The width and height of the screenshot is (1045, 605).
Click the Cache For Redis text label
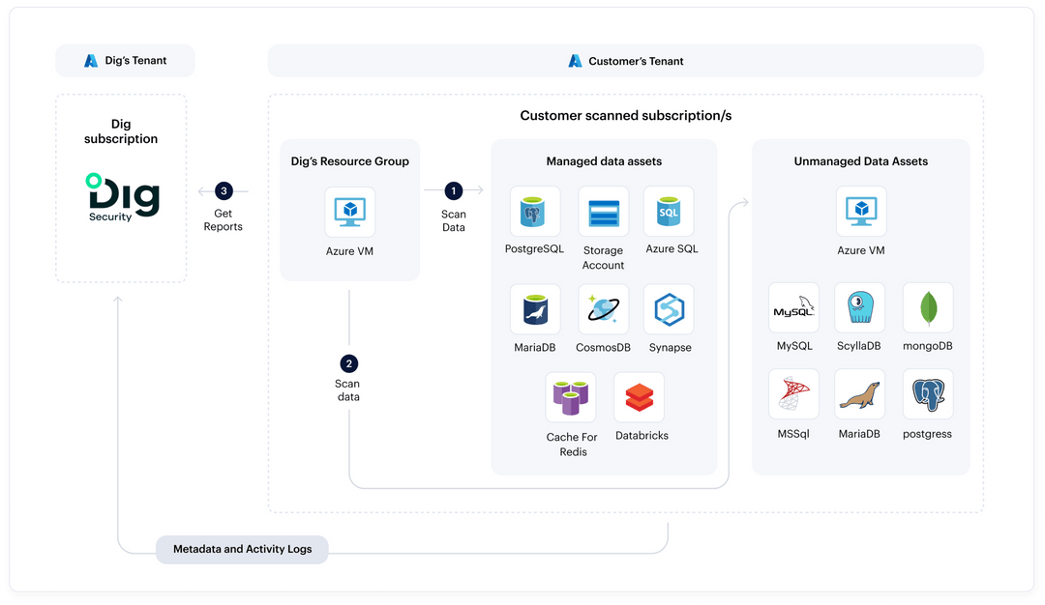pyautogui.click(x=572, y=444)
